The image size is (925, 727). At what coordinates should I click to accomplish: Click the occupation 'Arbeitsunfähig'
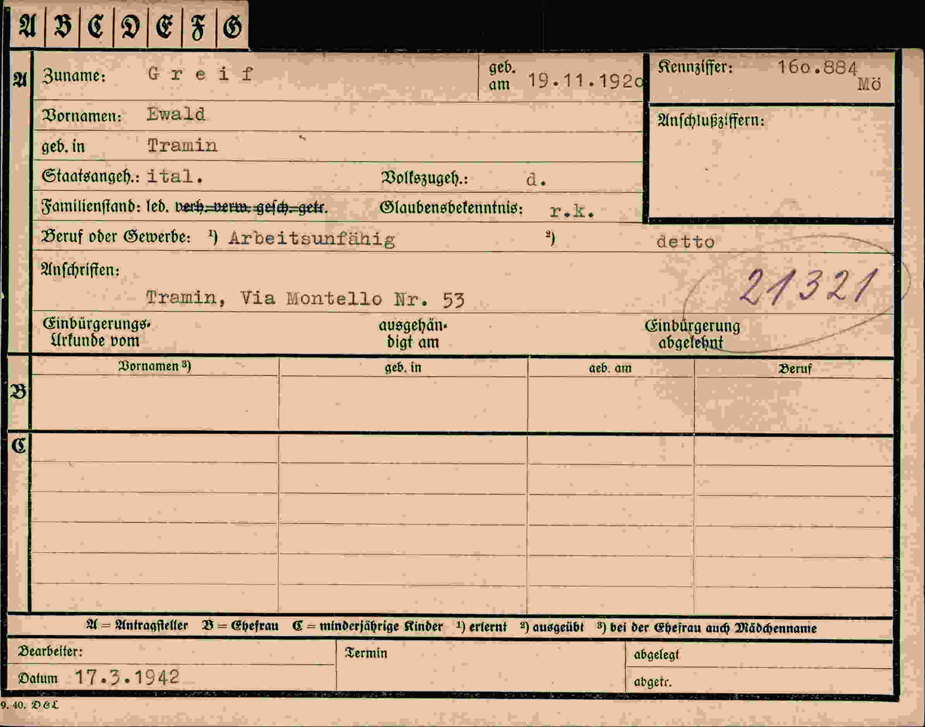click(312, 239)
